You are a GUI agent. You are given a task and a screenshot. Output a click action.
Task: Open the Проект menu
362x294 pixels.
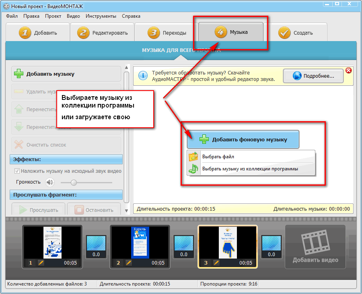click(x=53, y=16)
